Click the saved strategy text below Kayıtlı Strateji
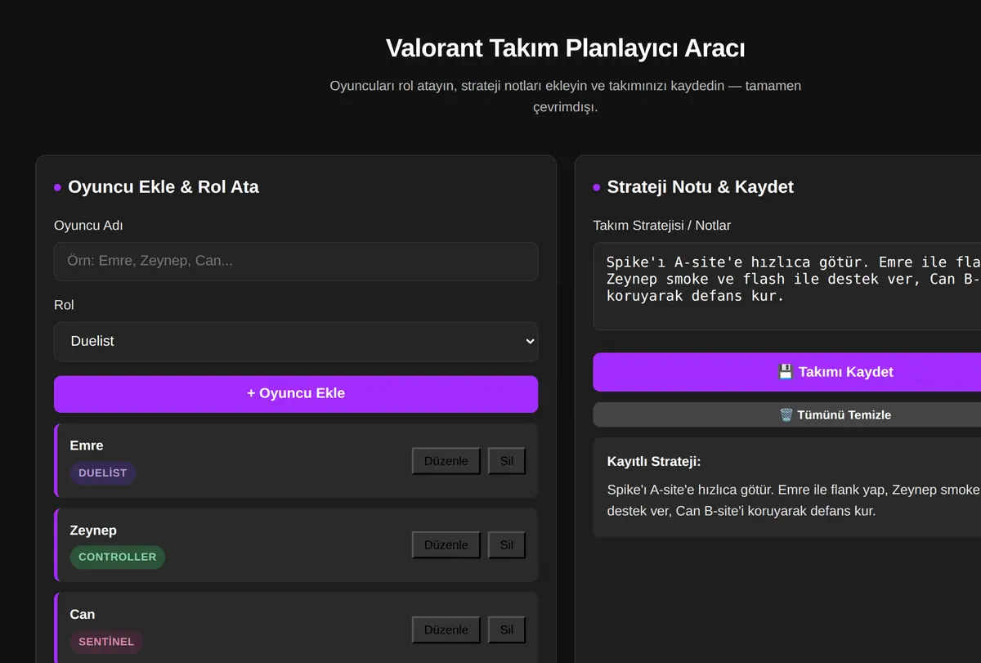The height and width of the screenshot is (663, 981). pos(794,500)
